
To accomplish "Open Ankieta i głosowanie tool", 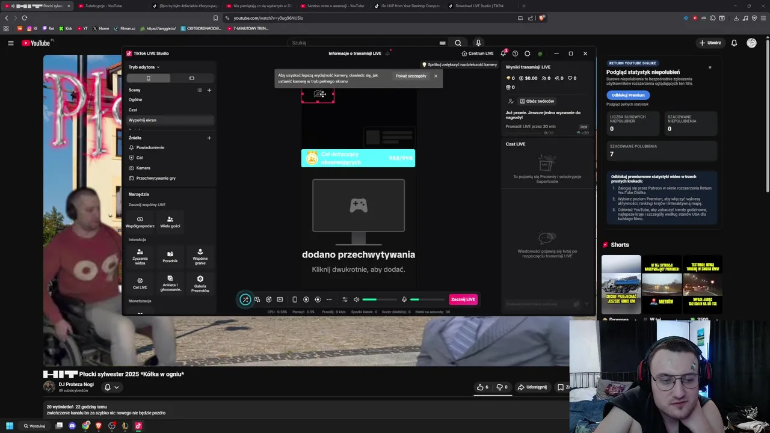I will coord(170,283).
